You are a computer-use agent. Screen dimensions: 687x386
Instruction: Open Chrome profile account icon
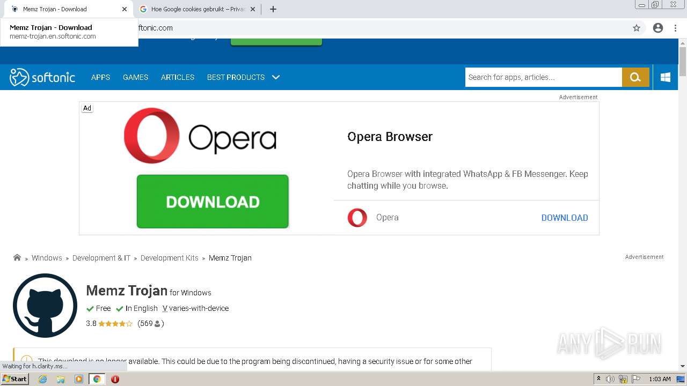[658, 28]
